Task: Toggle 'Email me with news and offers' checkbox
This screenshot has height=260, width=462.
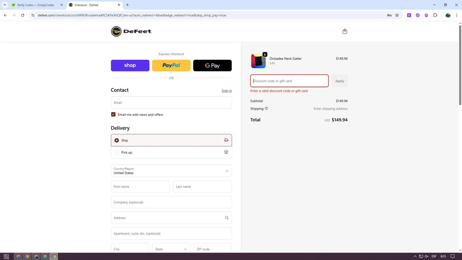Action: [x=113, y=114]
